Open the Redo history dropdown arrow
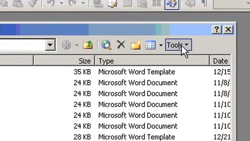Image resolution: width=250 pixels, height=141 pixels. click(83, 3)
